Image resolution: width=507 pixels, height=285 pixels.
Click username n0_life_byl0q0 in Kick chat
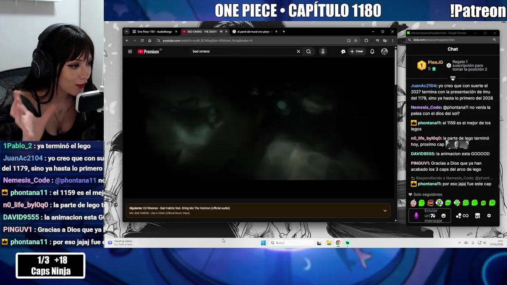426,138
